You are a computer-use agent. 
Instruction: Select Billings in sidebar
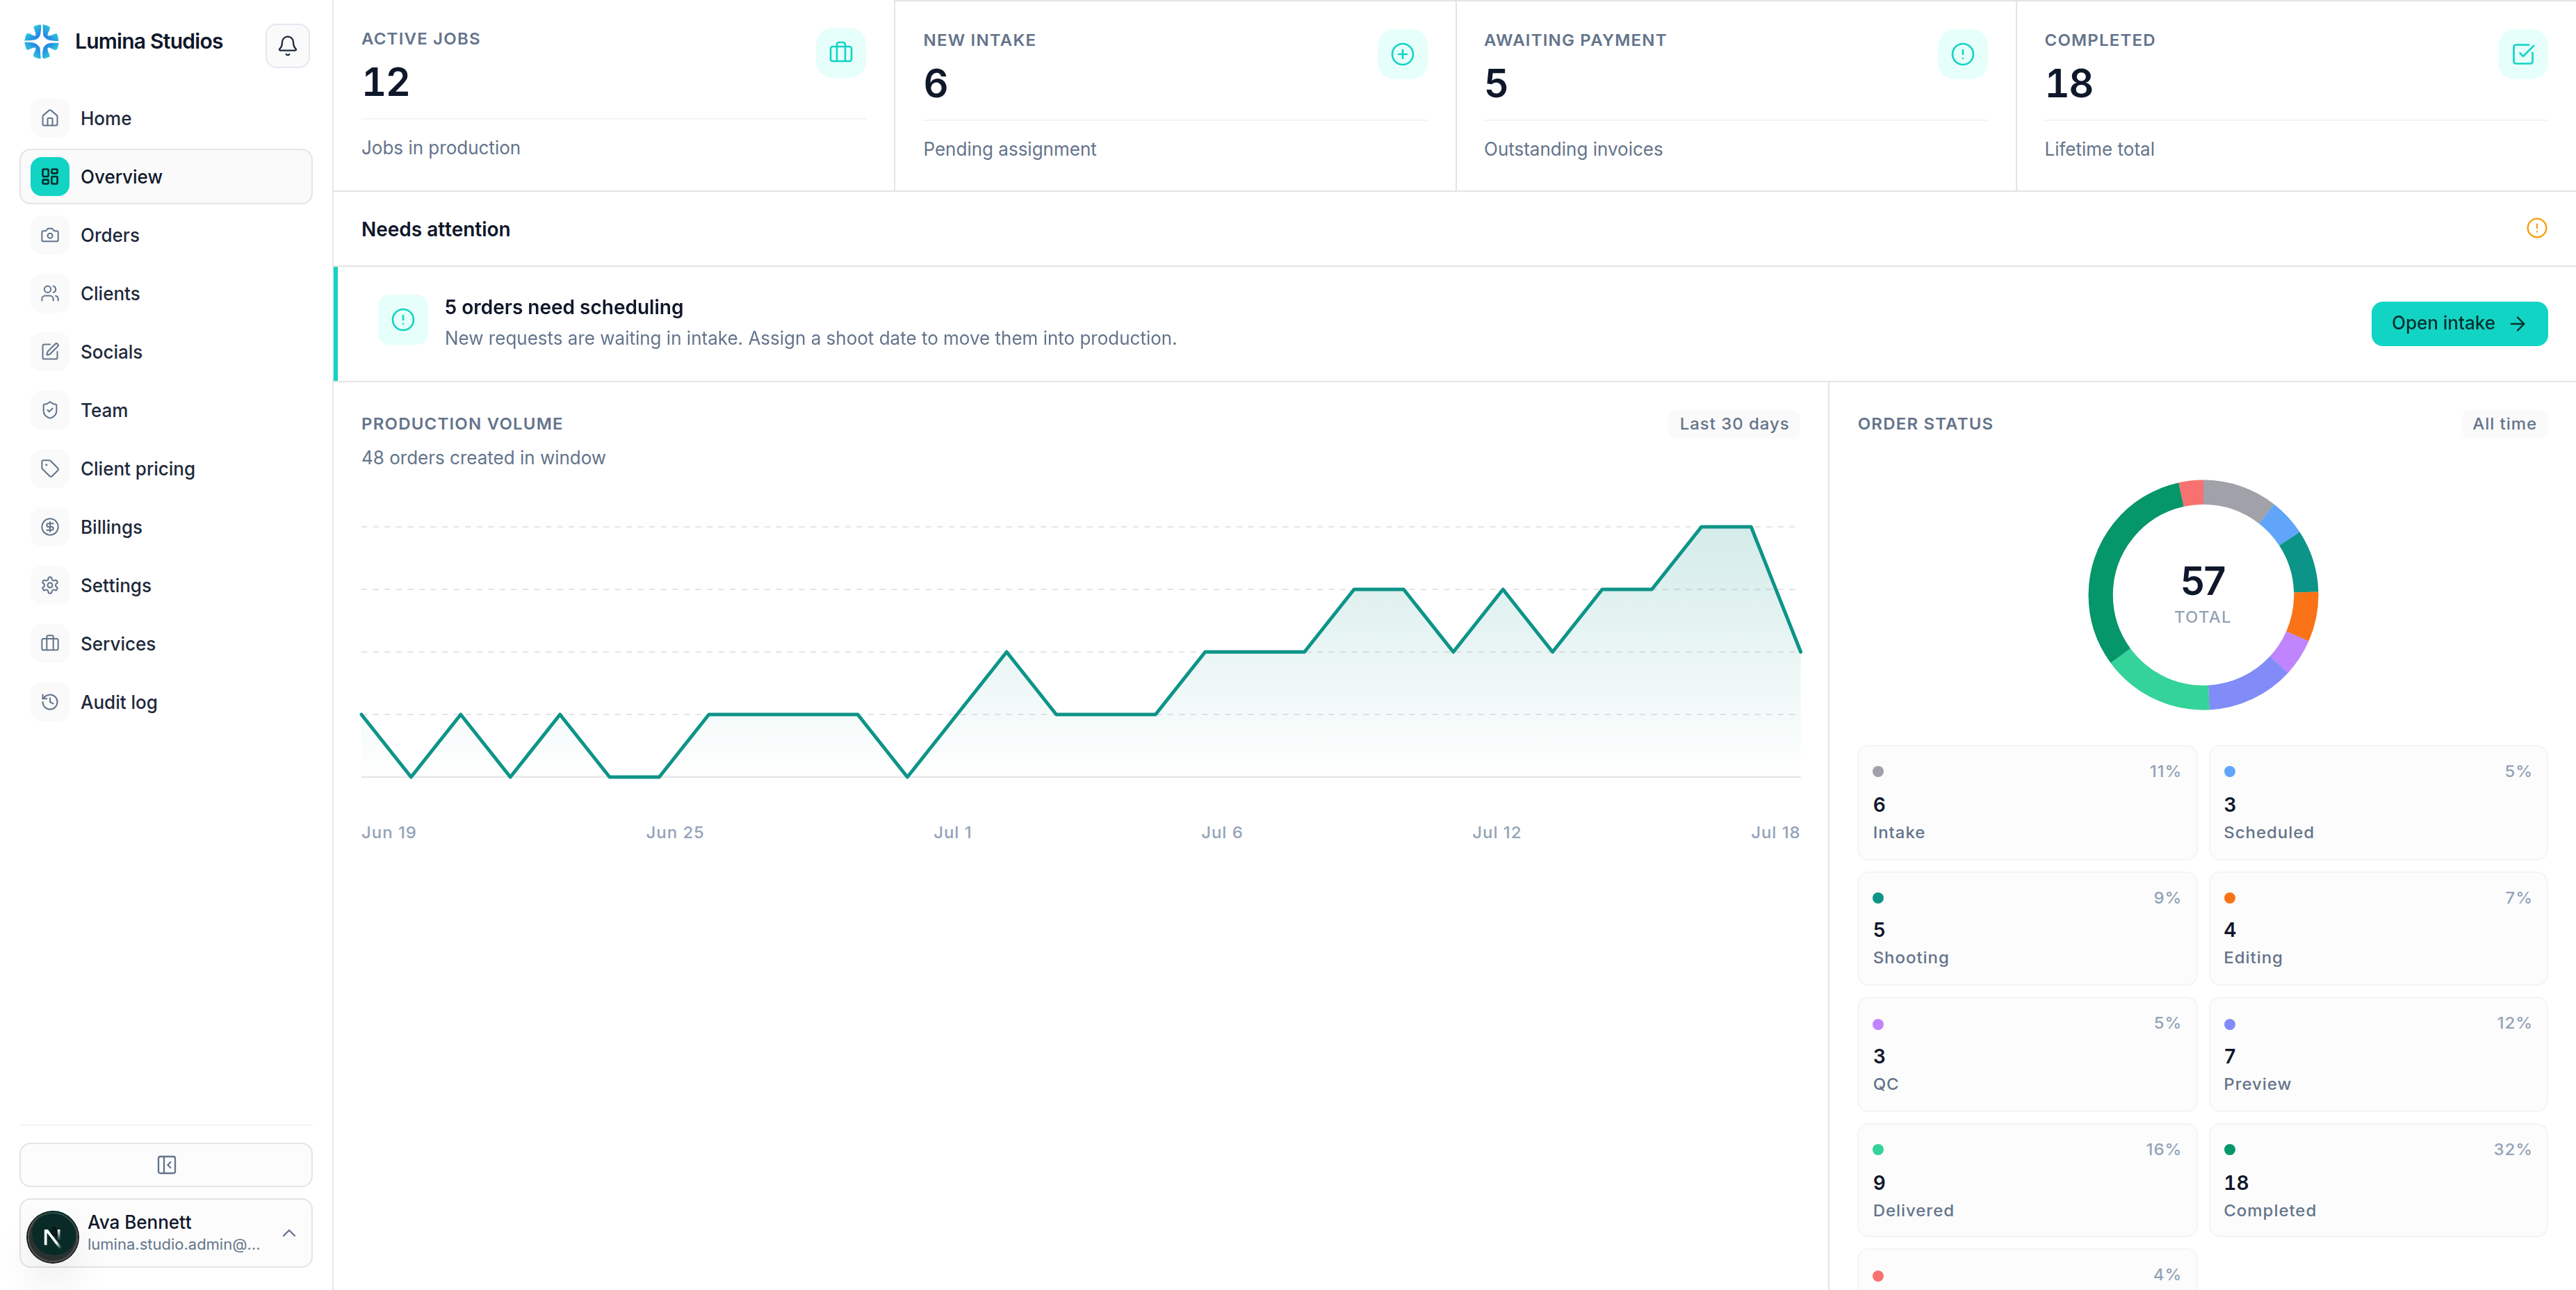pos(166,527)
